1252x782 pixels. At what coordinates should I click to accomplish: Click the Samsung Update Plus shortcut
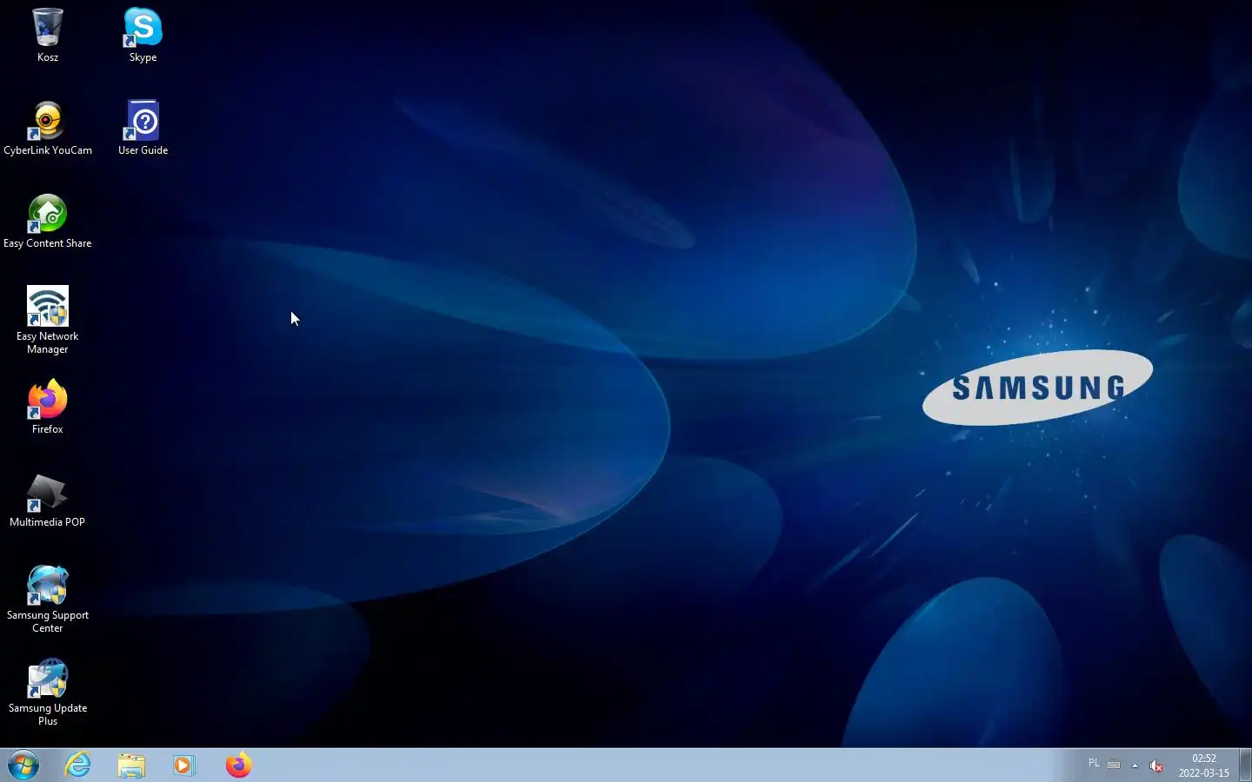click(x=48, y=693)
